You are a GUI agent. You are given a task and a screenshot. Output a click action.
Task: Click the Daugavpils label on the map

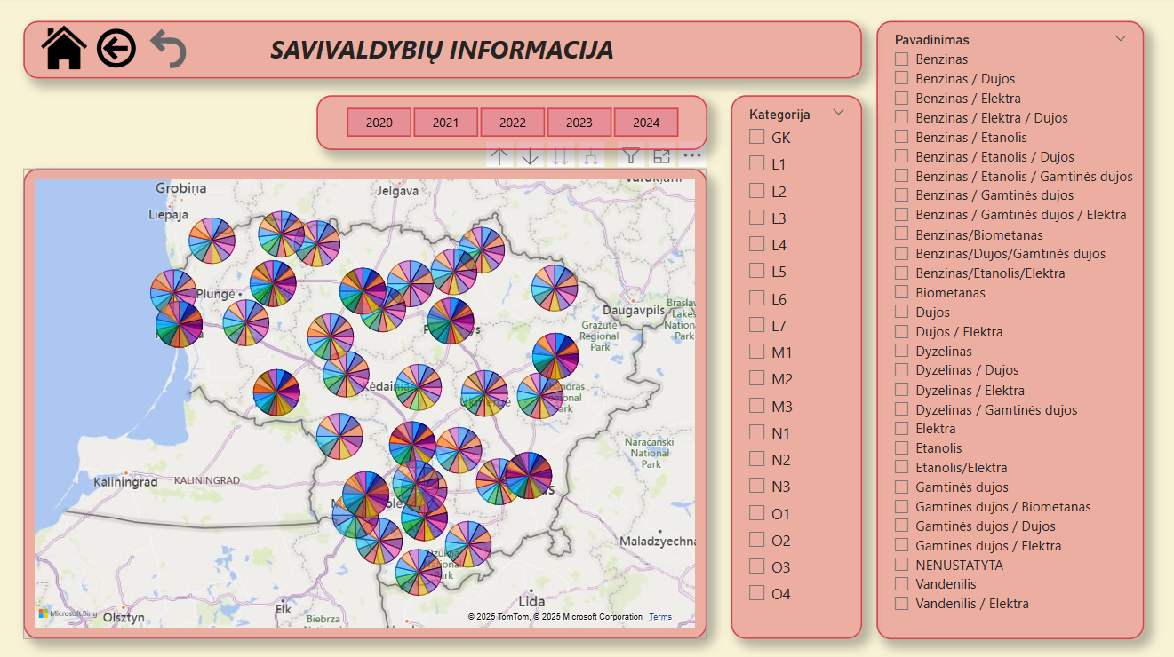click(634, 311)
